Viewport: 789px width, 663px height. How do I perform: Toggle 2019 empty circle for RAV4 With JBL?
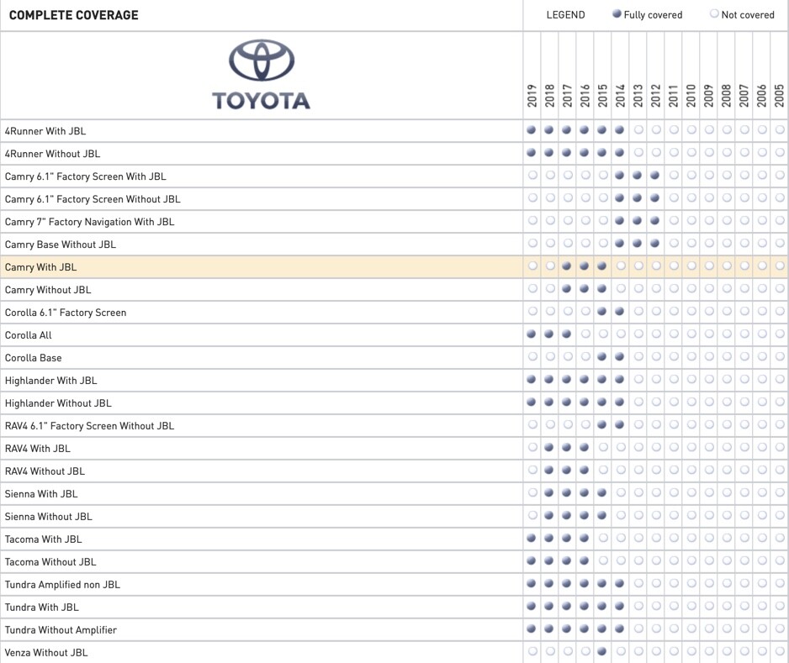[532, 448]
